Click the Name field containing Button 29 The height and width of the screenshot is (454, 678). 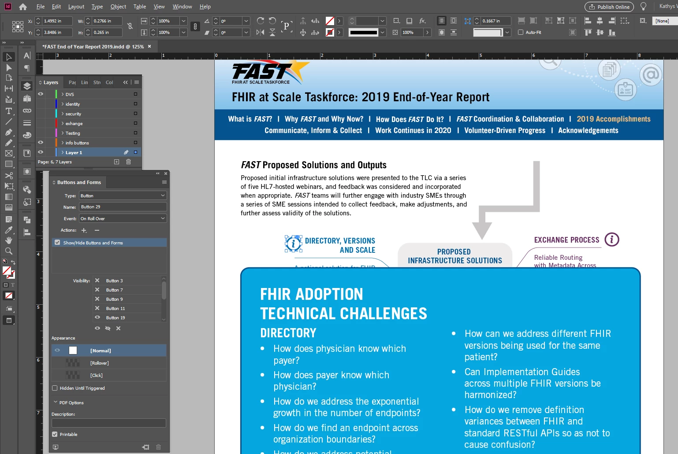123,207
